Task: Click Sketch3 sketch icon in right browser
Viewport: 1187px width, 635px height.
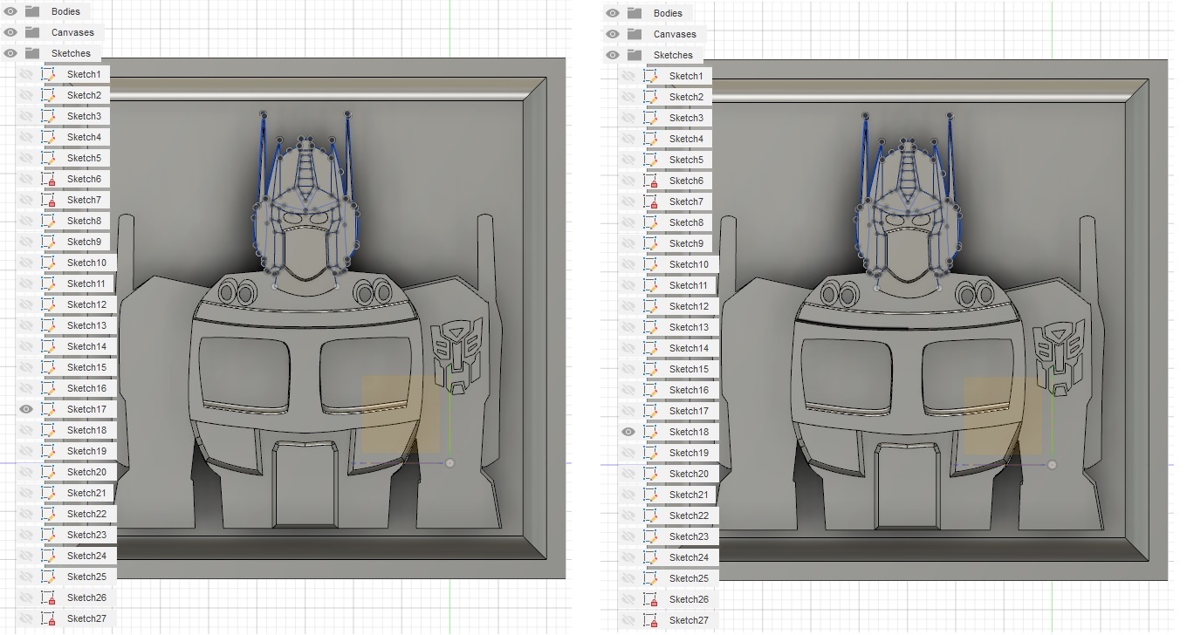Action: (651, 118)
